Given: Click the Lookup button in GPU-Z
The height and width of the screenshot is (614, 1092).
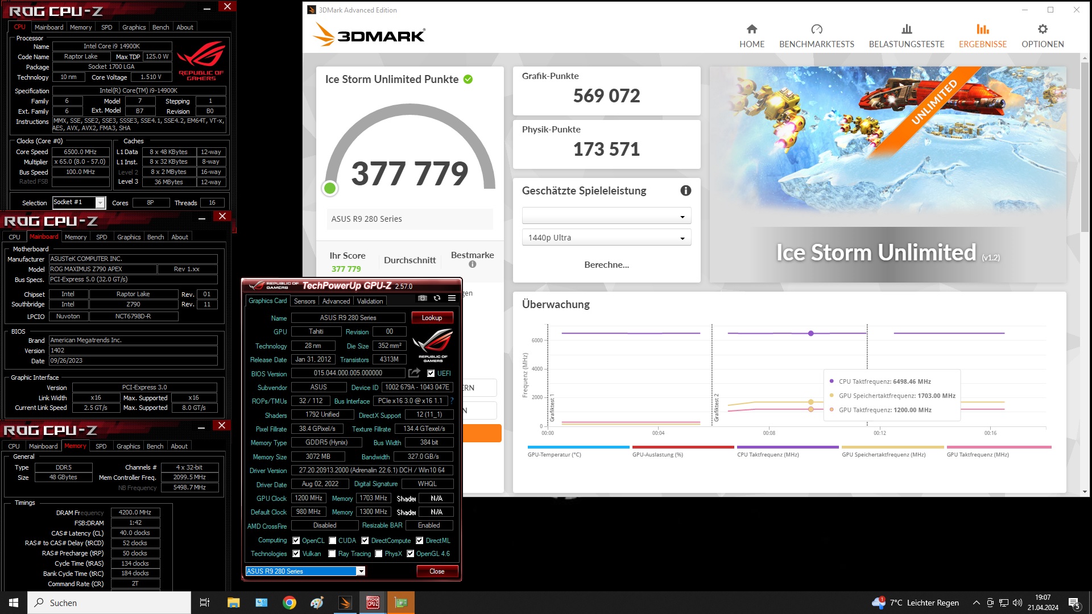Looking at the screenshot, I should (x=432, y=318).
